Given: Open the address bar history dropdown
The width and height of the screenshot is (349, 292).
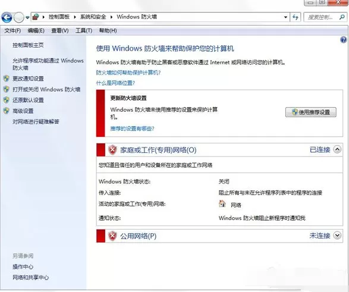Looking at the screenshot, I should tap(285, 17).
